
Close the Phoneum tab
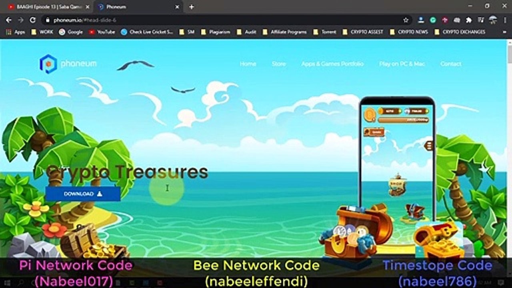(x=177, y=7)
